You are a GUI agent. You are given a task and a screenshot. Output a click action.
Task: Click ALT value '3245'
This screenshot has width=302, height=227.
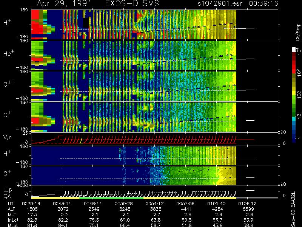click(125, 209)
